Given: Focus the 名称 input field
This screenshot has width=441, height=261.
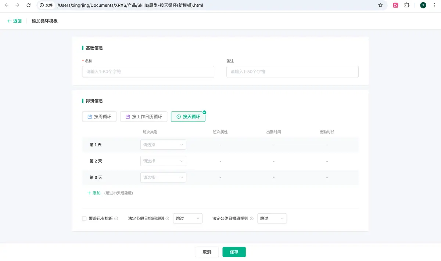Looking at the screenshot, I should pyautogui.click(x=148, y=72).
